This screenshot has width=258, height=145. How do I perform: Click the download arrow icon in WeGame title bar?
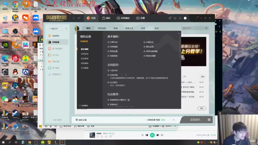pos(180,18)
